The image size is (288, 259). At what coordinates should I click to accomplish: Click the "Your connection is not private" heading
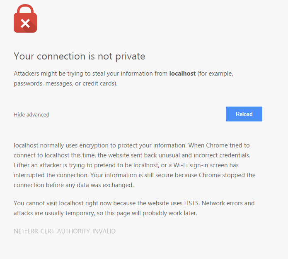tap(80, 56)
